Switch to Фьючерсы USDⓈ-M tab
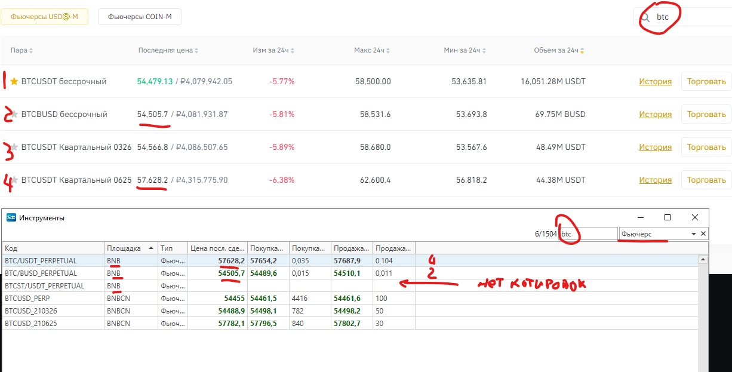The image size is (732, 372). point(45,17)
